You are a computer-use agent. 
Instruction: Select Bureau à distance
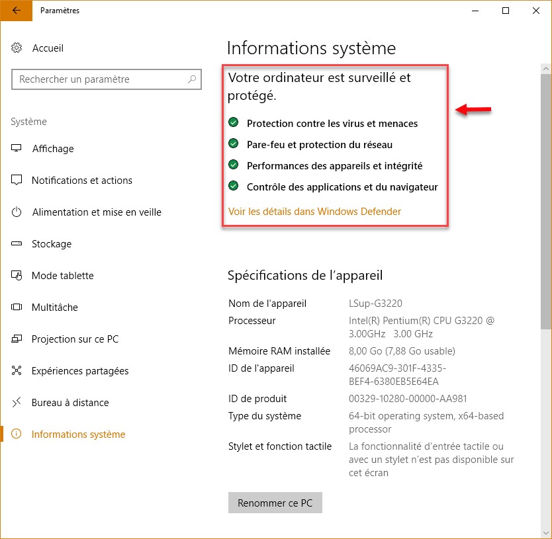pos(69,403)
